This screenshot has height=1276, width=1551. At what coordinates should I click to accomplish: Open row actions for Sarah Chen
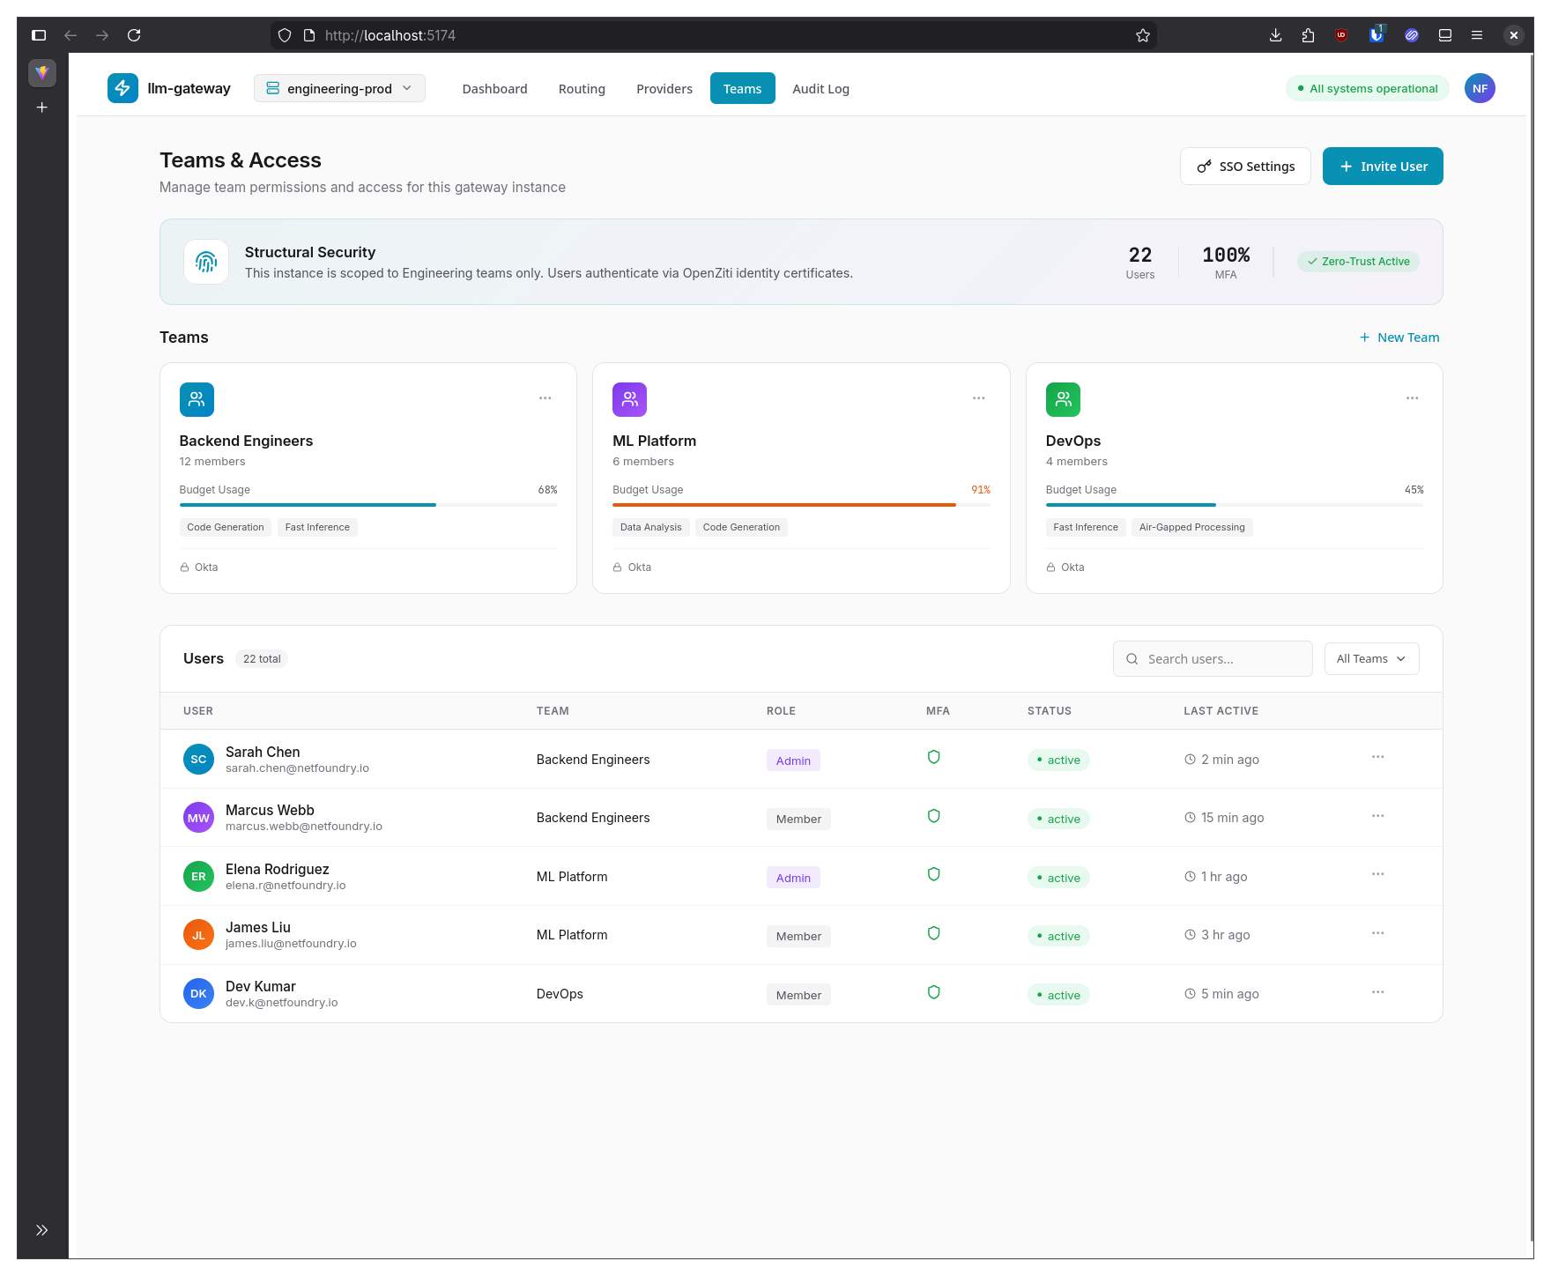(x=1378, y=757)
